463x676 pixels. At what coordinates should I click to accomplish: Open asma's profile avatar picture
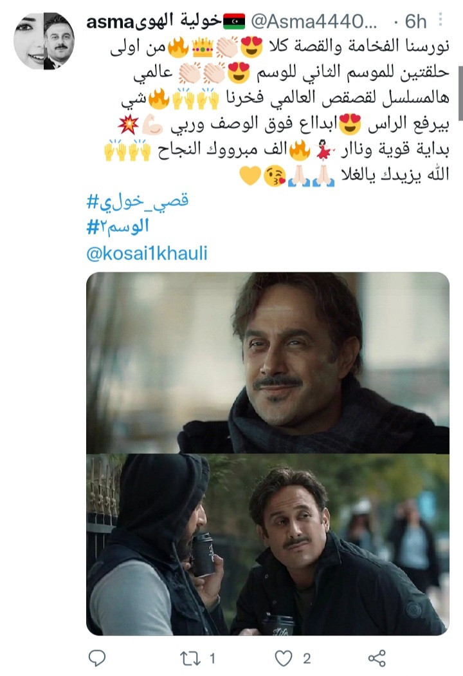pyautogui.click(x=44, y=41)
